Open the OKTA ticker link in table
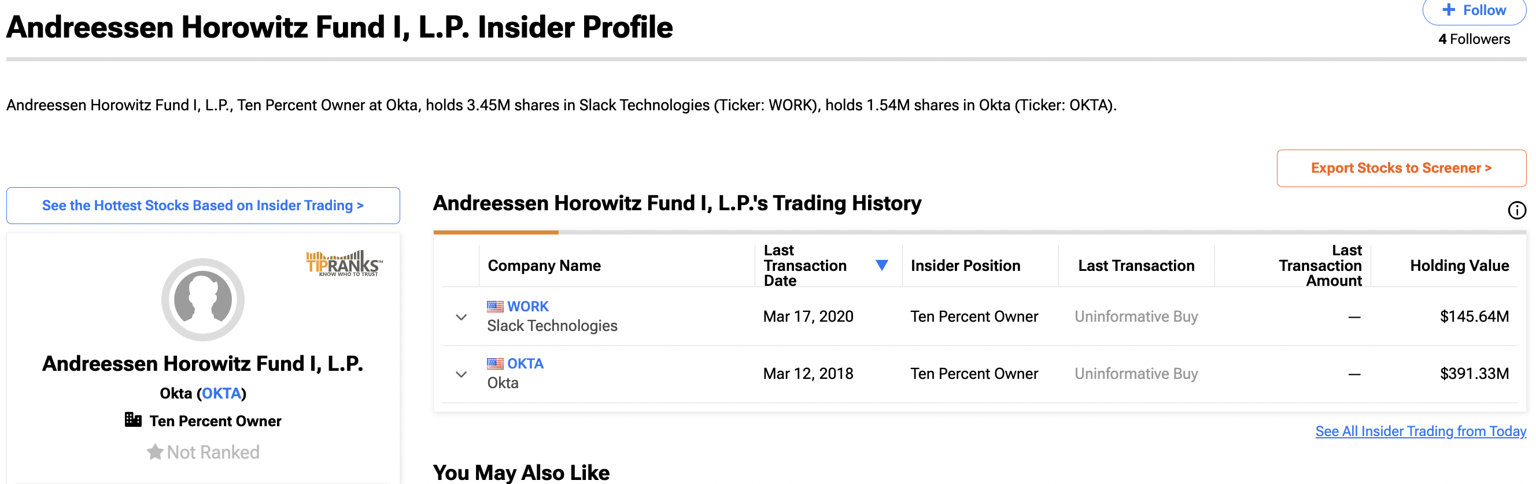The height and width of the screenshot is (484, 1536). click(525, 364)
